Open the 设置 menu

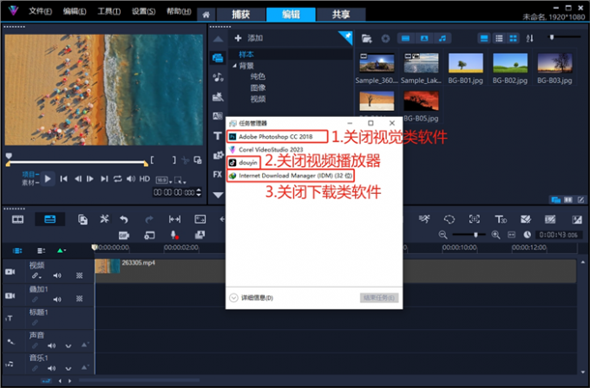click(144, 11)
